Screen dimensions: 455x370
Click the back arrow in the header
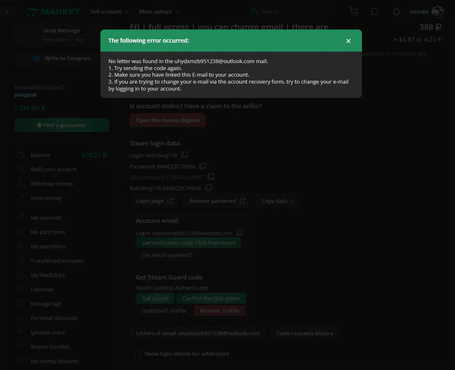pos(7,11)
